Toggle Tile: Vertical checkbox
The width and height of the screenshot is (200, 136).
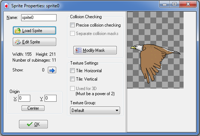[72, 79]
